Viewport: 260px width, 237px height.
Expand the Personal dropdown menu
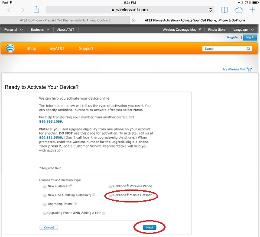tap(13, 29)
